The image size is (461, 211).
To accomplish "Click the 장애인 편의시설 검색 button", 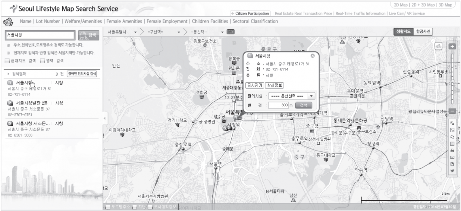I will 82,74.
